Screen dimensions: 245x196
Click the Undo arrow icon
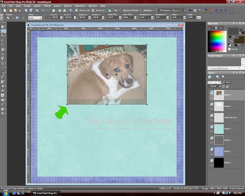43,10
